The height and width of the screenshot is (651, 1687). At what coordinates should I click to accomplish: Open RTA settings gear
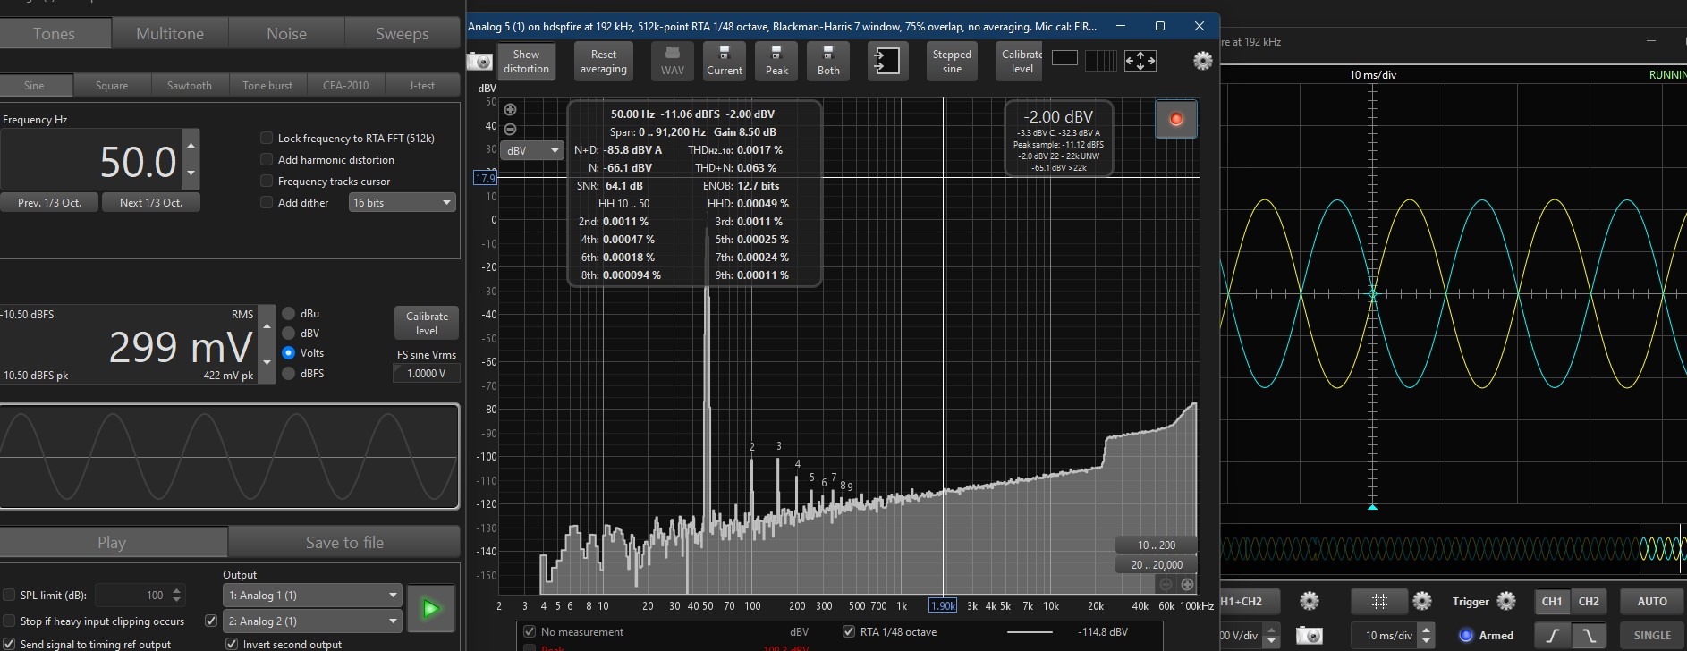tap(1203, 60)
